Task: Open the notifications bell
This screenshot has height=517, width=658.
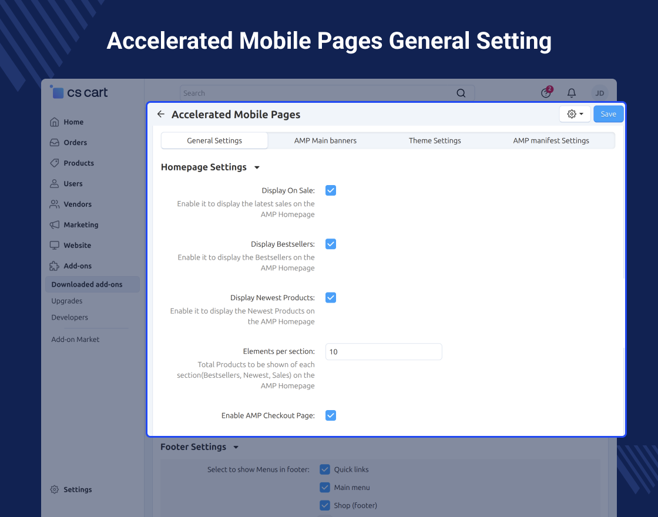Action: [572, 93]
